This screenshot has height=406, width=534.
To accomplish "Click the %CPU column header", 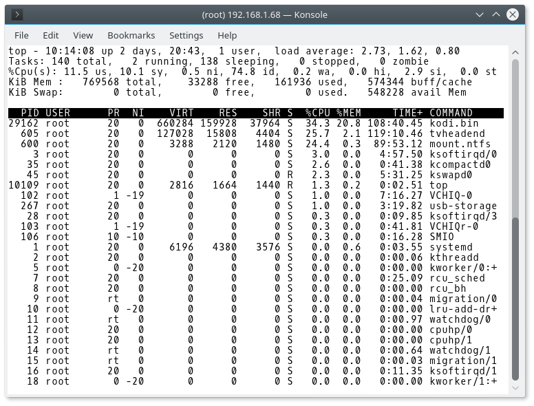I will click(317, 113).
